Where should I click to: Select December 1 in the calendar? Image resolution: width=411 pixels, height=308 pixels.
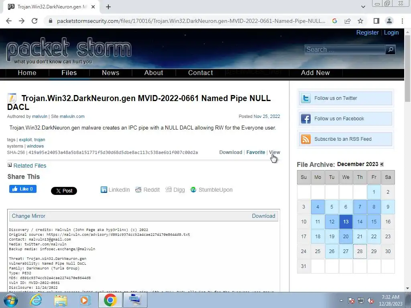pos(374,192)
